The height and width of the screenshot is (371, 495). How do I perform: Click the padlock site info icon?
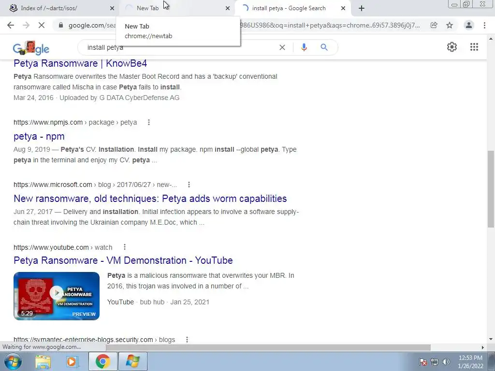coord(61,25)
